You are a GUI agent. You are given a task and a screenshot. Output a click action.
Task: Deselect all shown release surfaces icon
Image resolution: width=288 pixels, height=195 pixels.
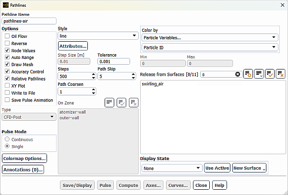[281, 74]
